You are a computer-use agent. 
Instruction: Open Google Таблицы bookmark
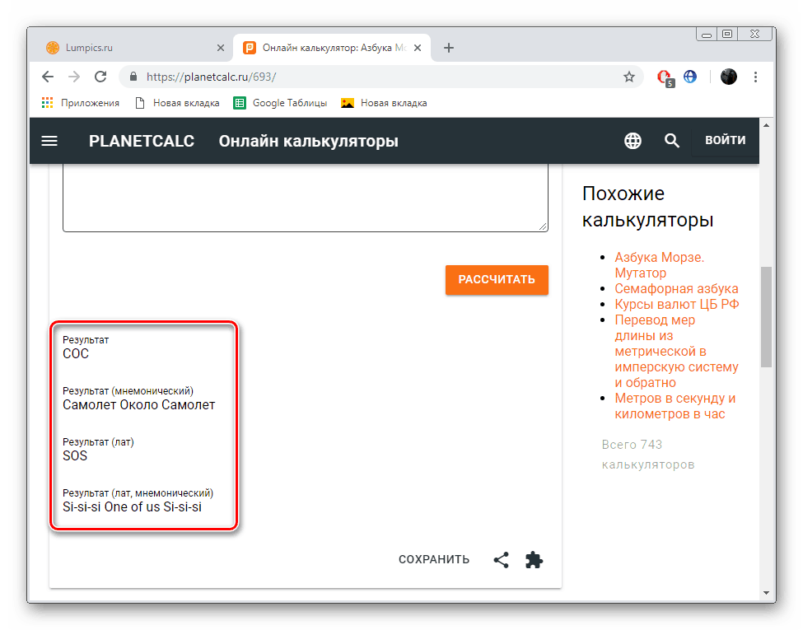click(x=281, y=103)
